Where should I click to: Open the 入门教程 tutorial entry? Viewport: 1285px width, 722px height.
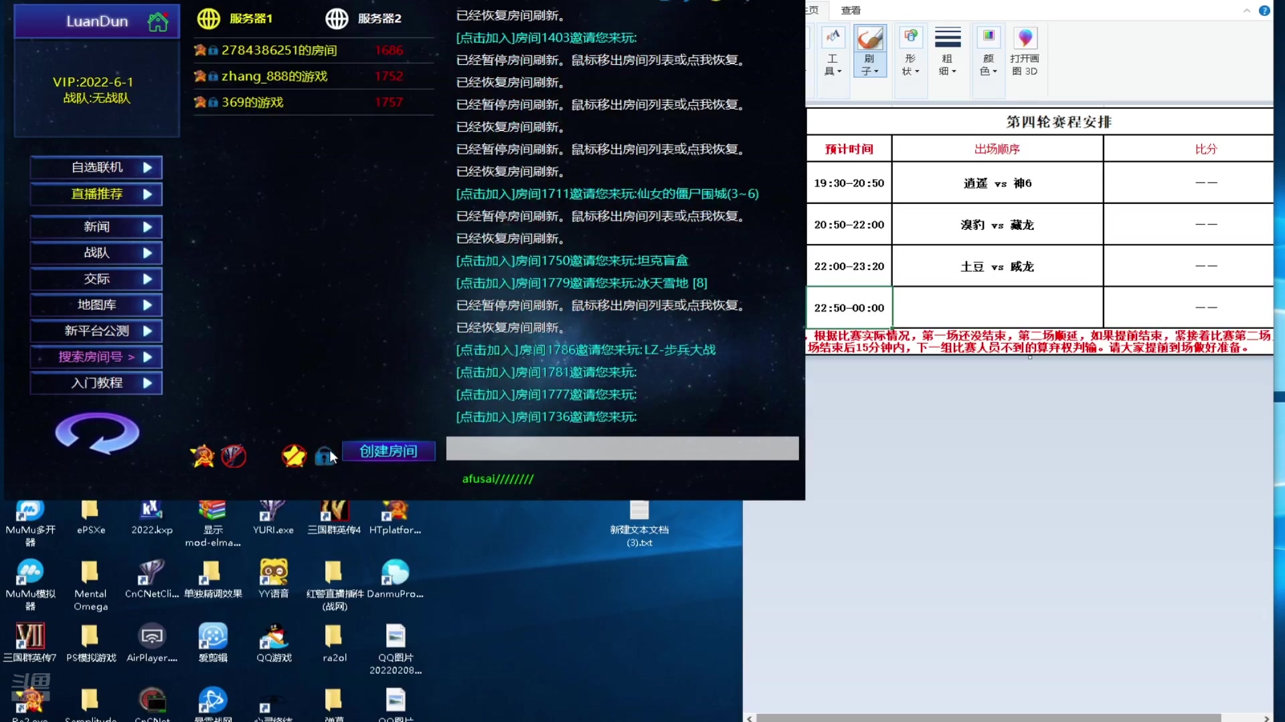96,384
